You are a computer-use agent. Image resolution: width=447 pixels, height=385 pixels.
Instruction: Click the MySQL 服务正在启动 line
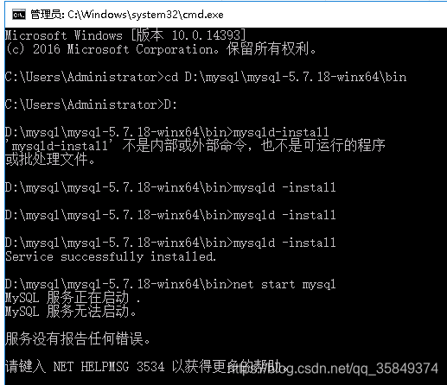point(73,298)
